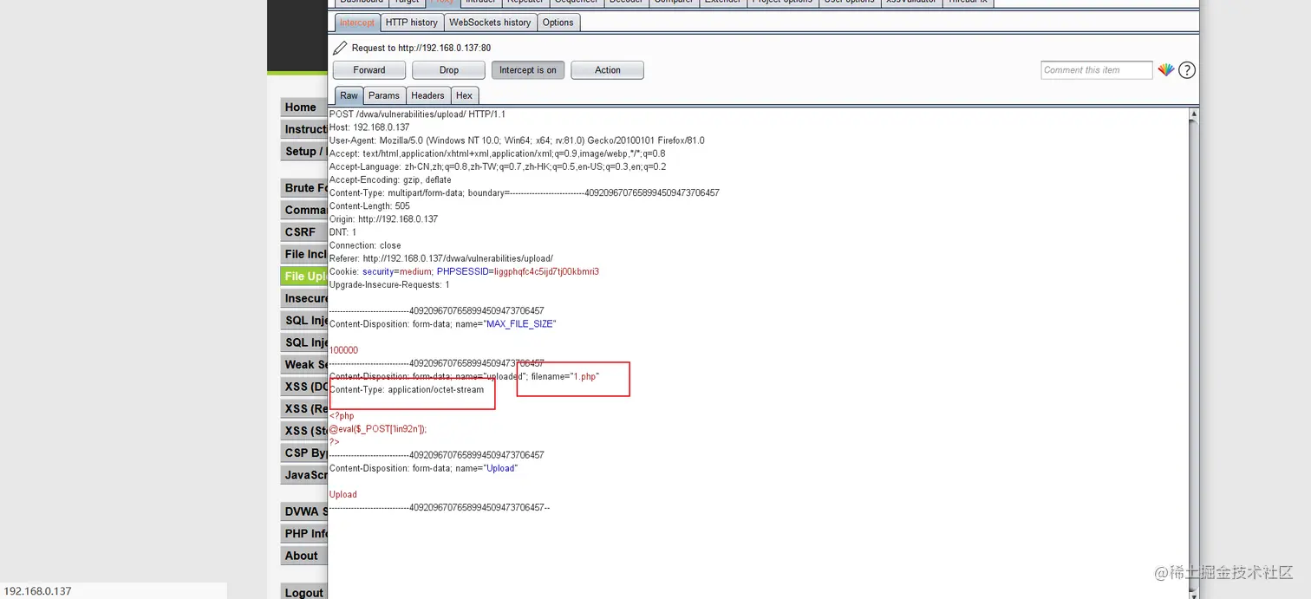Open DVWA Weak Session IDs menu item
Image resolution: width=1311 pixels, height=599 pixels.
coord(304,364)
